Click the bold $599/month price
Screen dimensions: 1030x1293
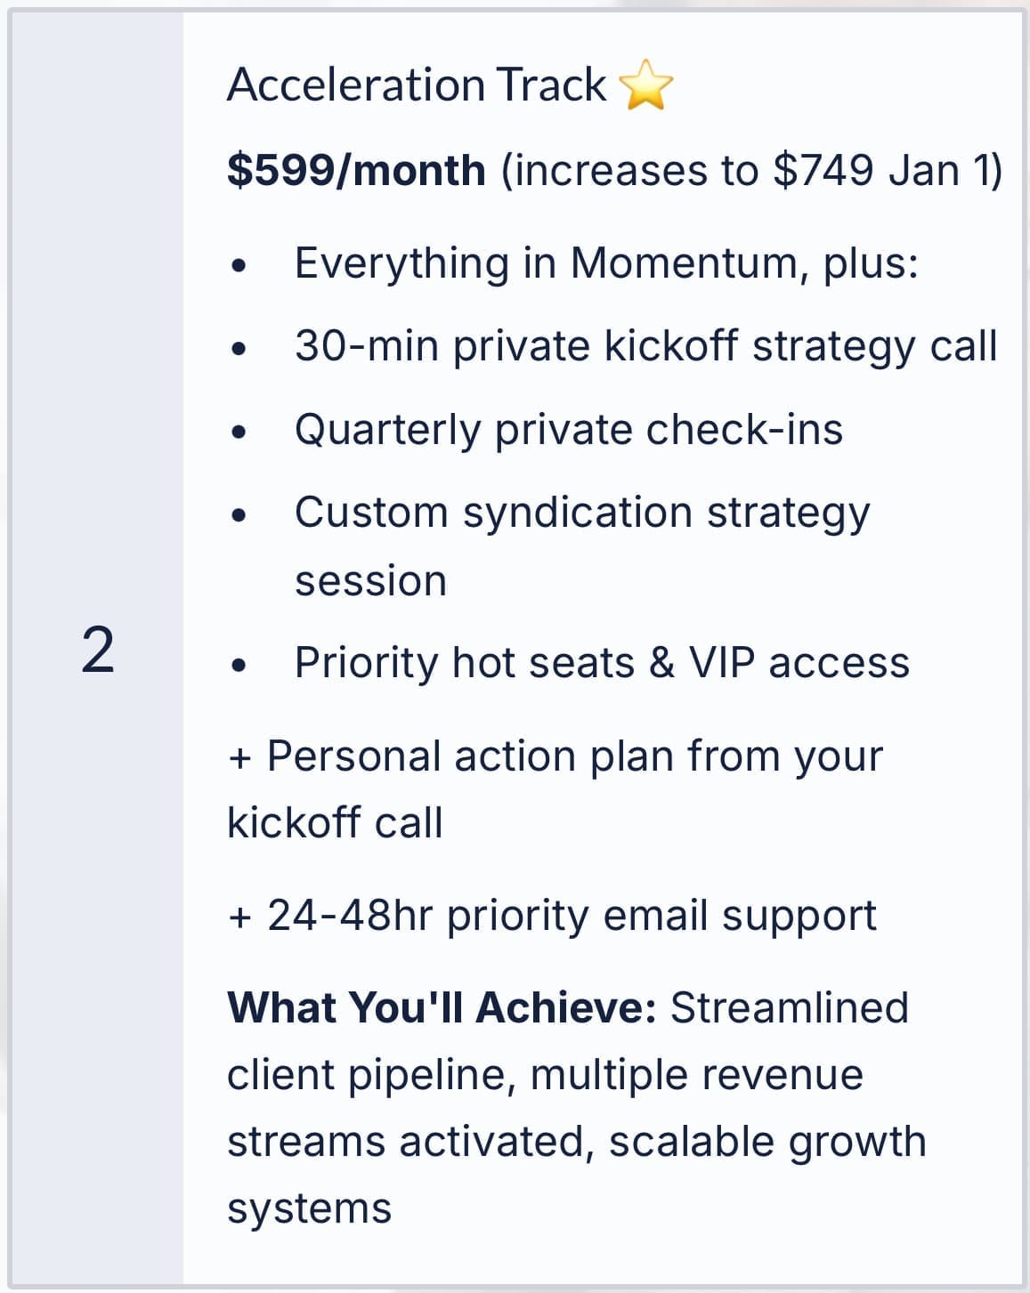click(356, 170)
